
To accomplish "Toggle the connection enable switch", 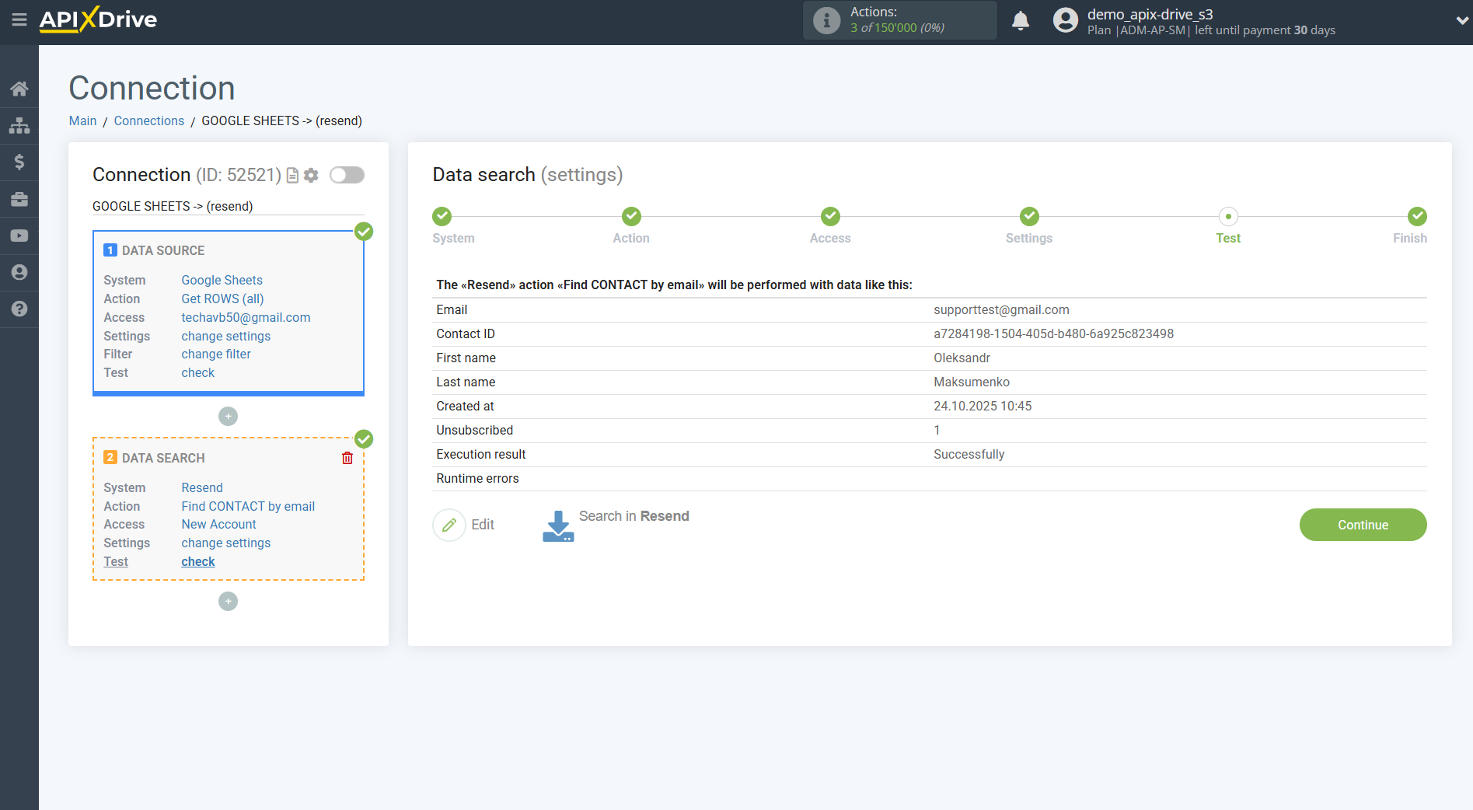I will (x=347, y=175).
